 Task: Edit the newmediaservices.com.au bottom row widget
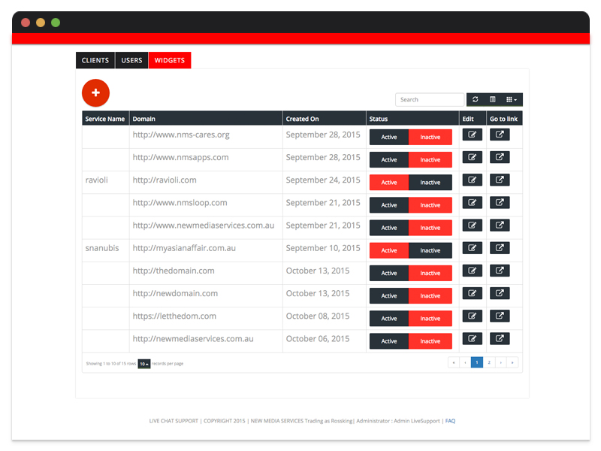472,339
